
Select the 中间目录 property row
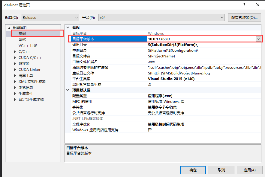coord(166,51)
